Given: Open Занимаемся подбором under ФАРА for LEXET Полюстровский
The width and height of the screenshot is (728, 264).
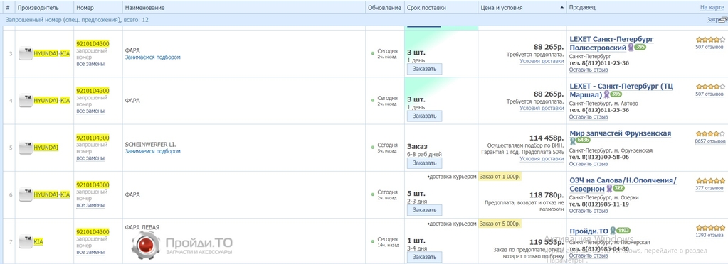Looking at the screenshot, I should tap(153, 57).
